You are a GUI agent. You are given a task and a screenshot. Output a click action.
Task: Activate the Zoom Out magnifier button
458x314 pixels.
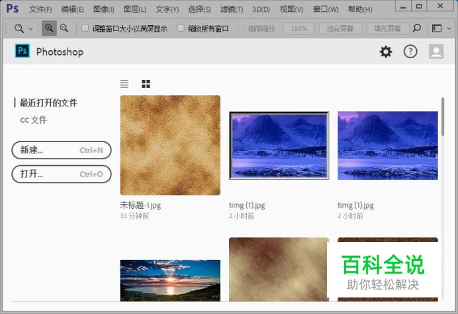(64, 28)
